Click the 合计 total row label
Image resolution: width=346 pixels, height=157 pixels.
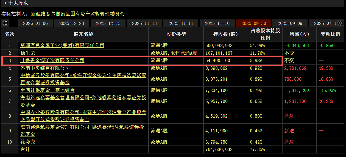(25, 149)
